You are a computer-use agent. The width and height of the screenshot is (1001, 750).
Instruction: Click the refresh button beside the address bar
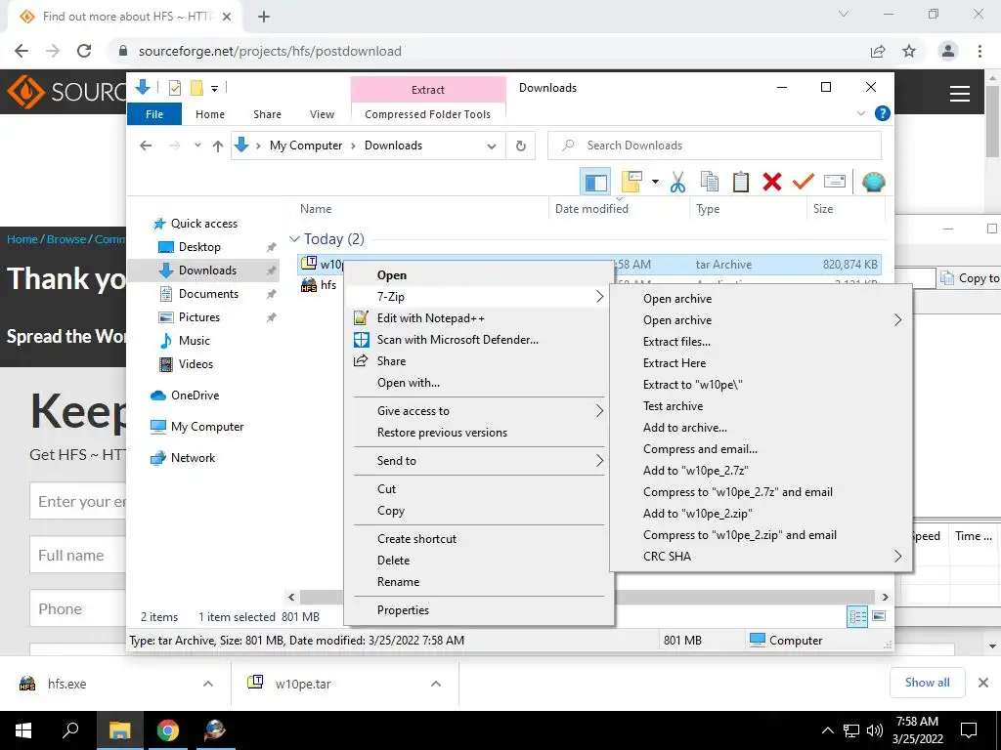point(521,146)
